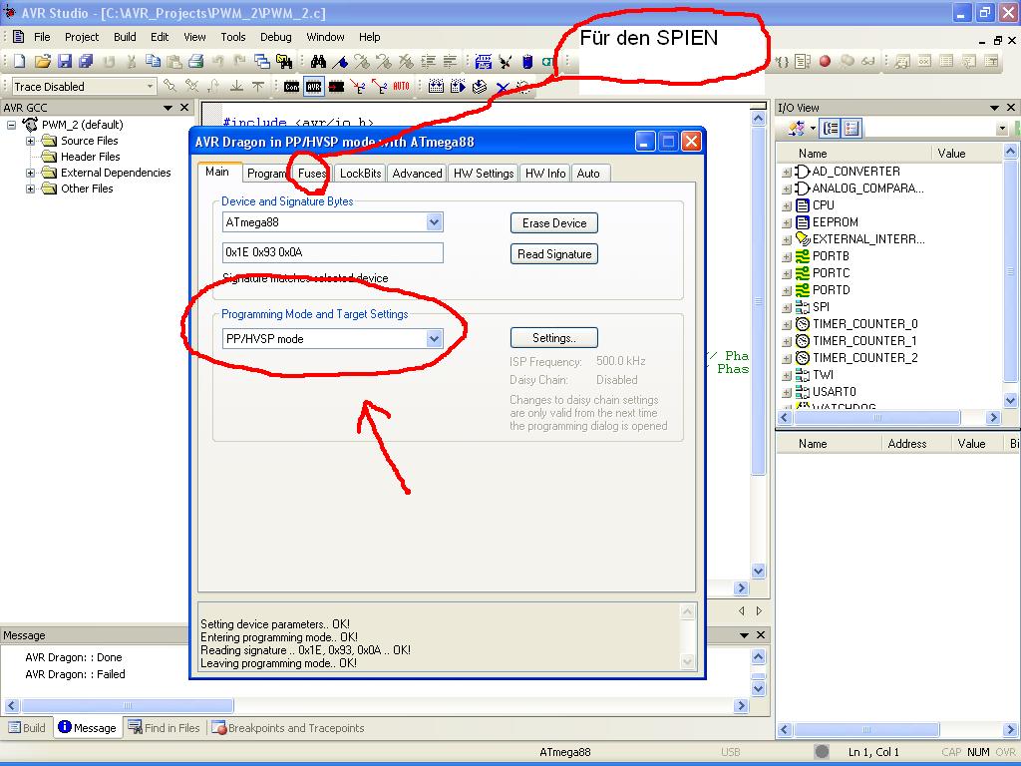Expand the PORTB node in I/O View
This screenshot has height=766, width=1021.
(786, 256)
